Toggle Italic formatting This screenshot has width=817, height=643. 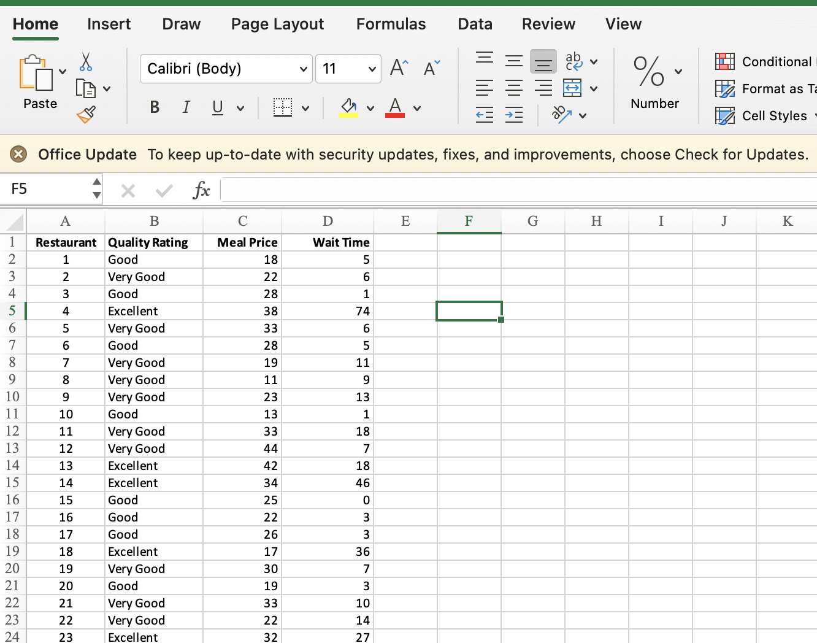[186, 108]
